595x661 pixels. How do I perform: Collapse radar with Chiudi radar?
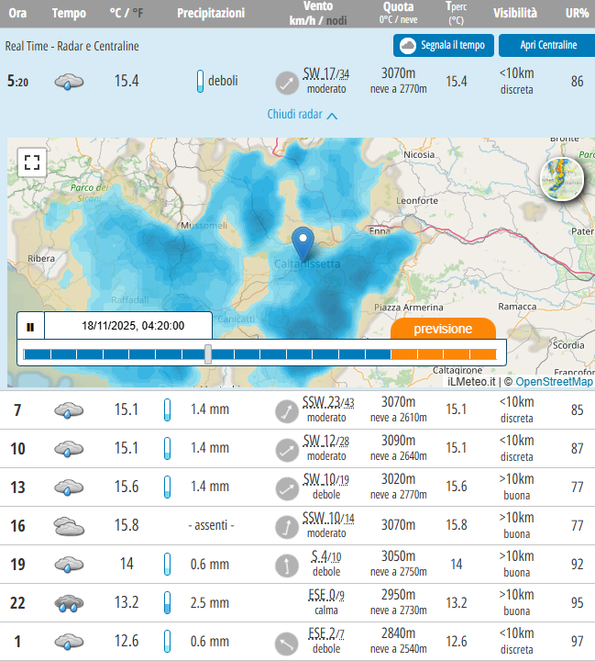tap(303, 115)
